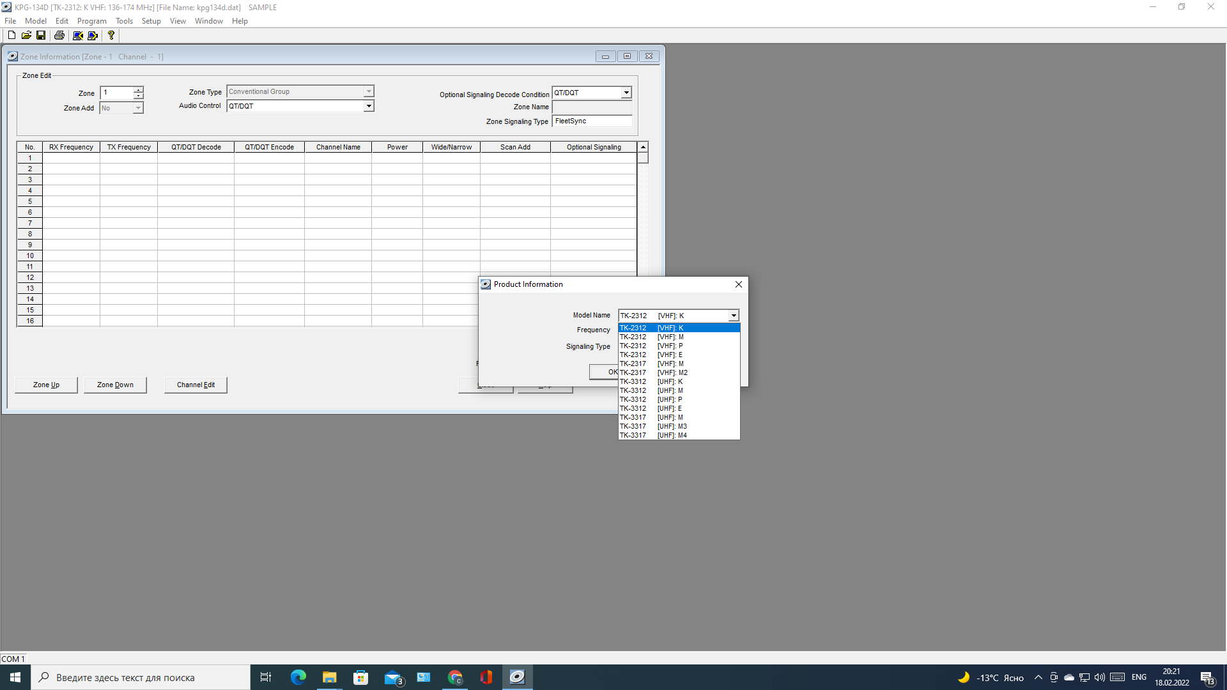Select highlighted TK-2312 [VHF]: K entry

679,328
